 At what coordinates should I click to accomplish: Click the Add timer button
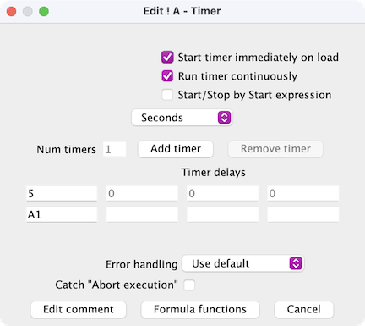(176, 149)
